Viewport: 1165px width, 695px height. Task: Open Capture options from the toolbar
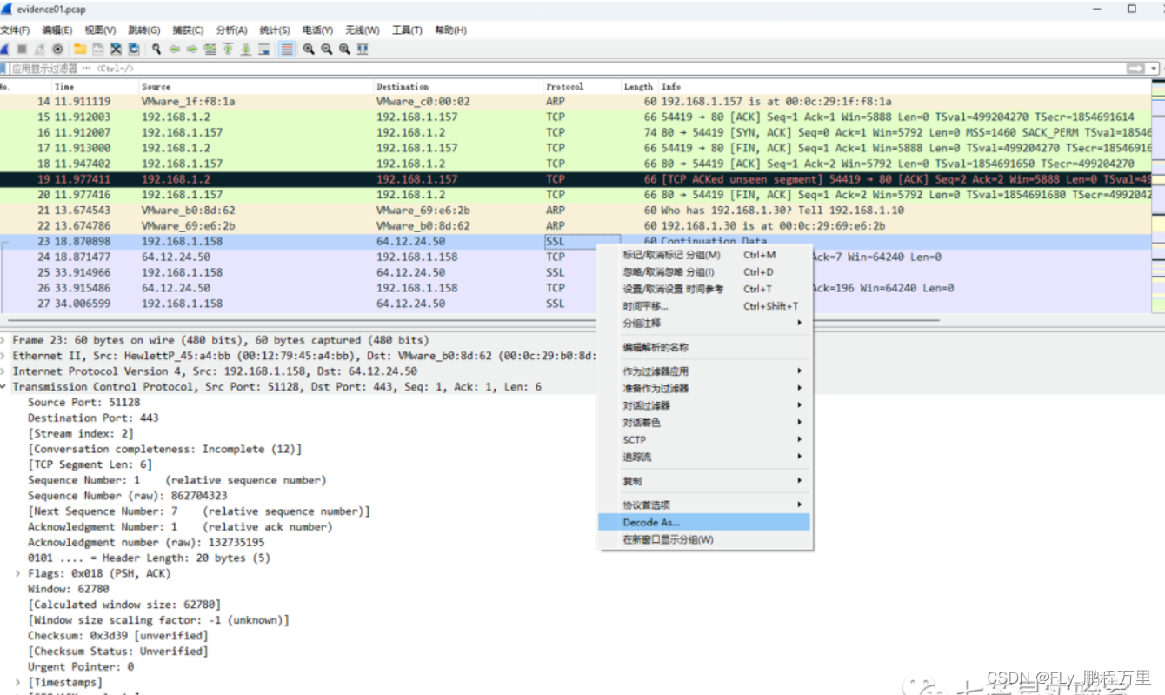(x=58, y=50)
